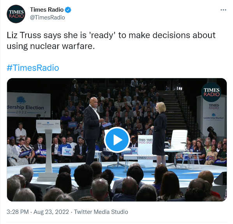Open the three-dot more options menu

point(223,10)
